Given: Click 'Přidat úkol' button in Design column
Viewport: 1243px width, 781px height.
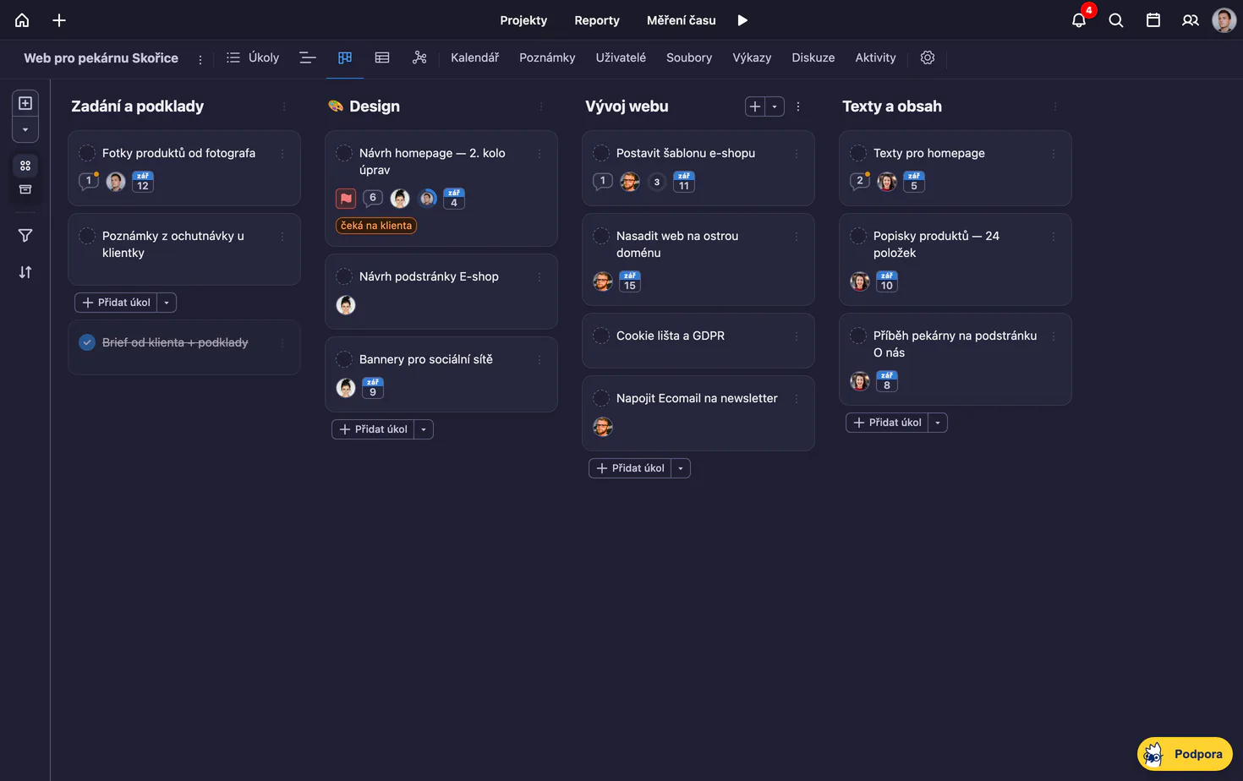Looking at the screenshot, I should click(x=373, y=429).
